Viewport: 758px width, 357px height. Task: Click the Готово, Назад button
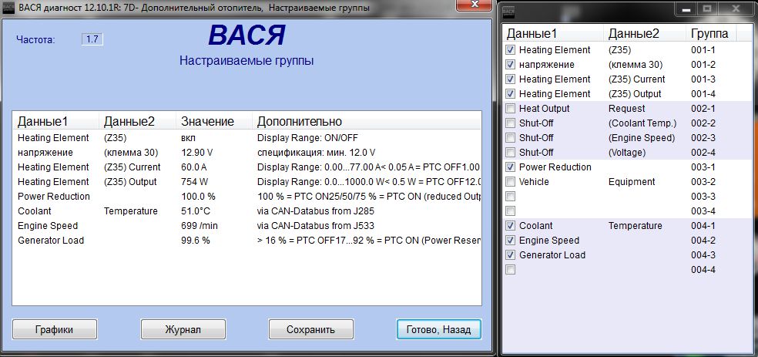coord(438,329)
